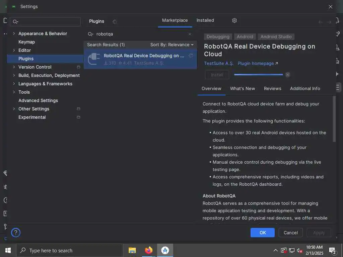Open the plugins gear settings menu
The image size is (343, 257).
(x=234, y=20)
